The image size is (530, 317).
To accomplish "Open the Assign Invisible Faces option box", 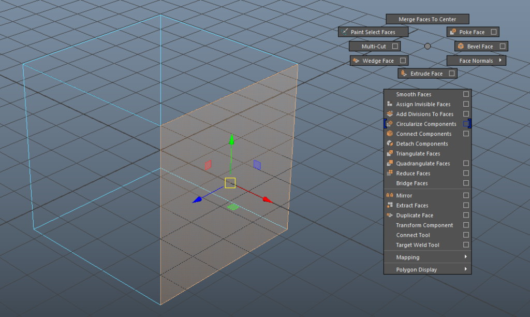I will coord(466,104).
